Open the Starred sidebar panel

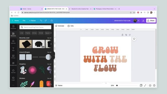13,71
